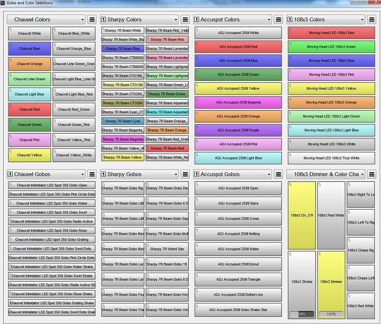Select ADJ Accuspot 250II Dotted Line gobo
Viewport: 381px width, 324px height.
click(x=238, y=295)
